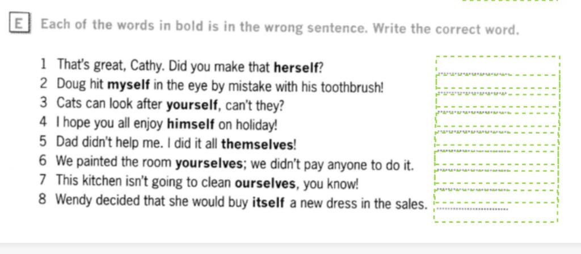Click the bold word 'yourselves'
Viewport: 581px width, 254px height.
pos(209,164)
